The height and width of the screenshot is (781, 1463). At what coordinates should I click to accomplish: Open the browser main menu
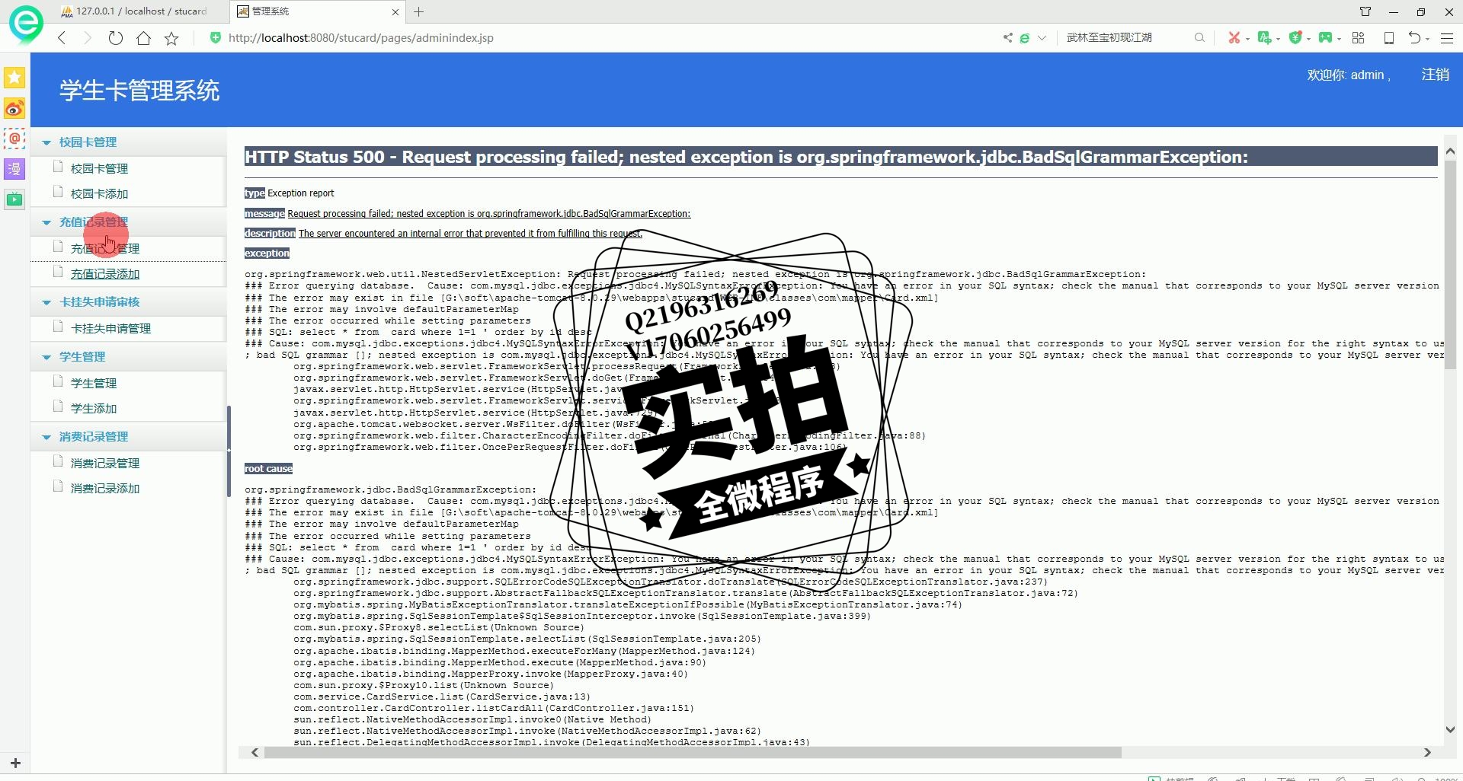(x=1446, y=37)
